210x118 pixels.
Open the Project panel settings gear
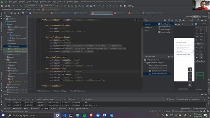coord(23,13)
